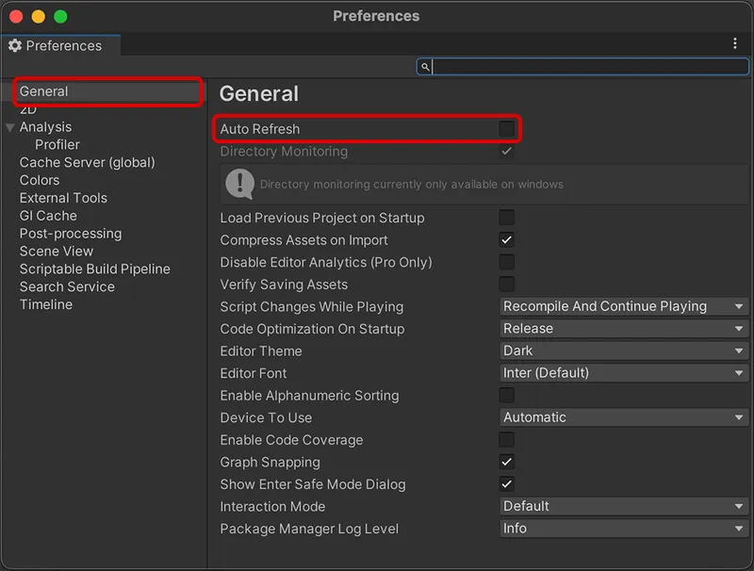The width and height of the screenshot is (754, 571).
Task: Collapse the Analysis section in the sidebar
Action: [x=9, y=126]
